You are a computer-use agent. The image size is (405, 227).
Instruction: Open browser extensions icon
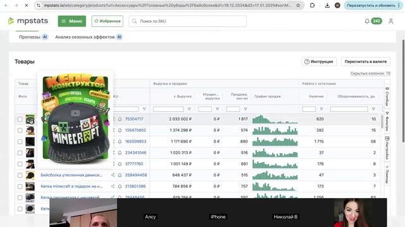pyautogui.click(x=312, y=5)
